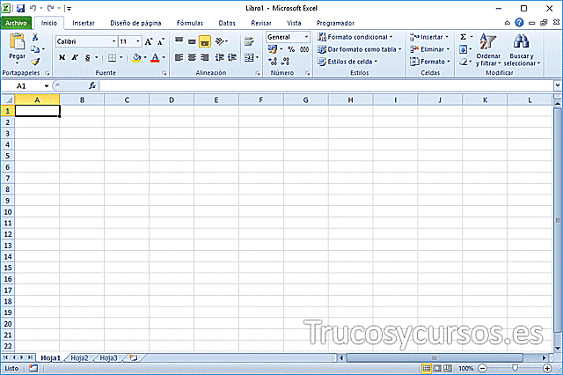
Task: Align text to middle of cell
Action: click(x=192, y=41)
